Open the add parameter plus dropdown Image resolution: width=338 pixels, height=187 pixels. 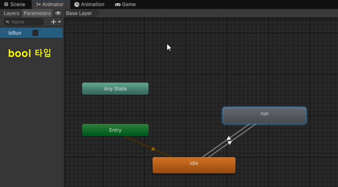click(56, 22)
